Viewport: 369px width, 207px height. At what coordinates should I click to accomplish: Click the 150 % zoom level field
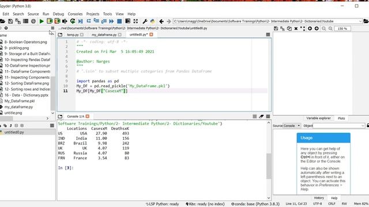click(342, 29)
